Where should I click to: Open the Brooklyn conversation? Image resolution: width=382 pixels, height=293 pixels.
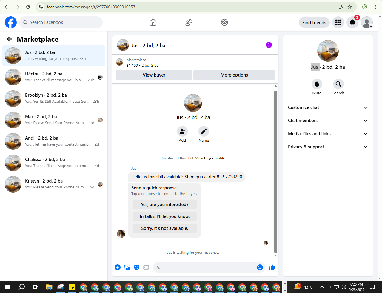[54, 99]
